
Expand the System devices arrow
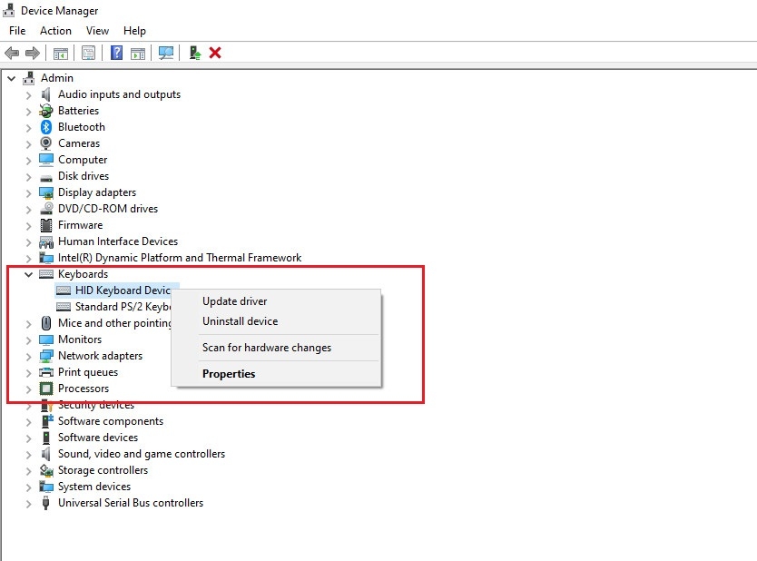(28, 487)
